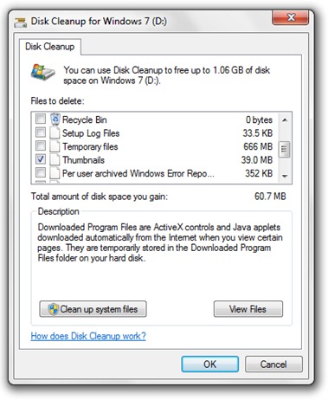Tick the Temporary files checkbox
Viewport: 328px width, 400px height.
tap(41, 145)
